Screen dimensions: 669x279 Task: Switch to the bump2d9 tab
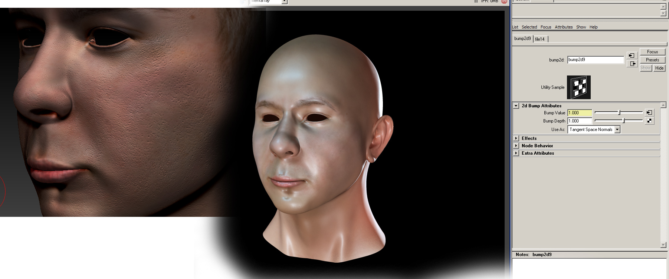click(522, 38)
